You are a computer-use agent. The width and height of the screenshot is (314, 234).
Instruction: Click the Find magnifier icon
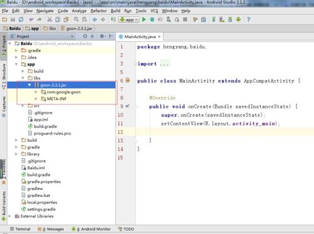click(x=76, y=19)
